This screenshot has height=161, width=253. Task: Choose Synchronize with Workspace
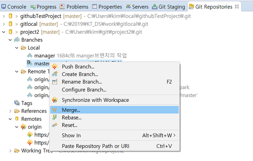[x=114, y=100]
